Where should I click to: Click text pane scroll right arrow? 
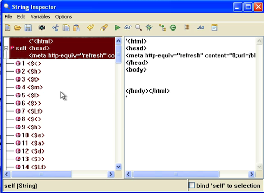point(252,174)
